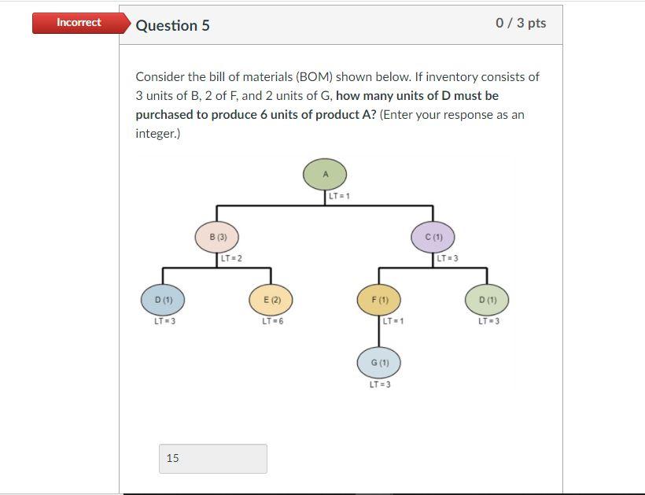Click the LT = 3 label under G
This screenshot has height=495, width=645.
point(380,386)
